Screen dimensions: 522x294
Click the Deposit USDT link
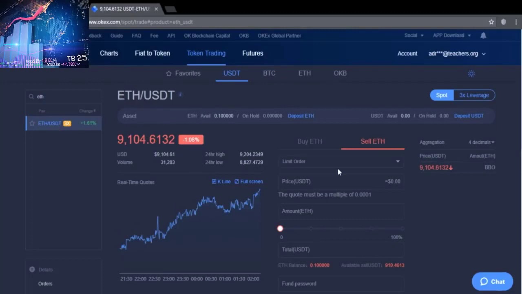pos(469,116)
